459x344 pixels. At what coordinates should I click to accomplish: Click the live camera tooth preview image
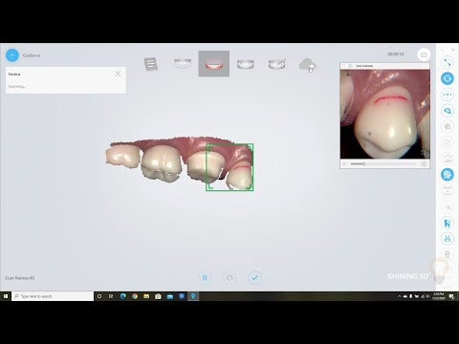click(x=385, y=114)
